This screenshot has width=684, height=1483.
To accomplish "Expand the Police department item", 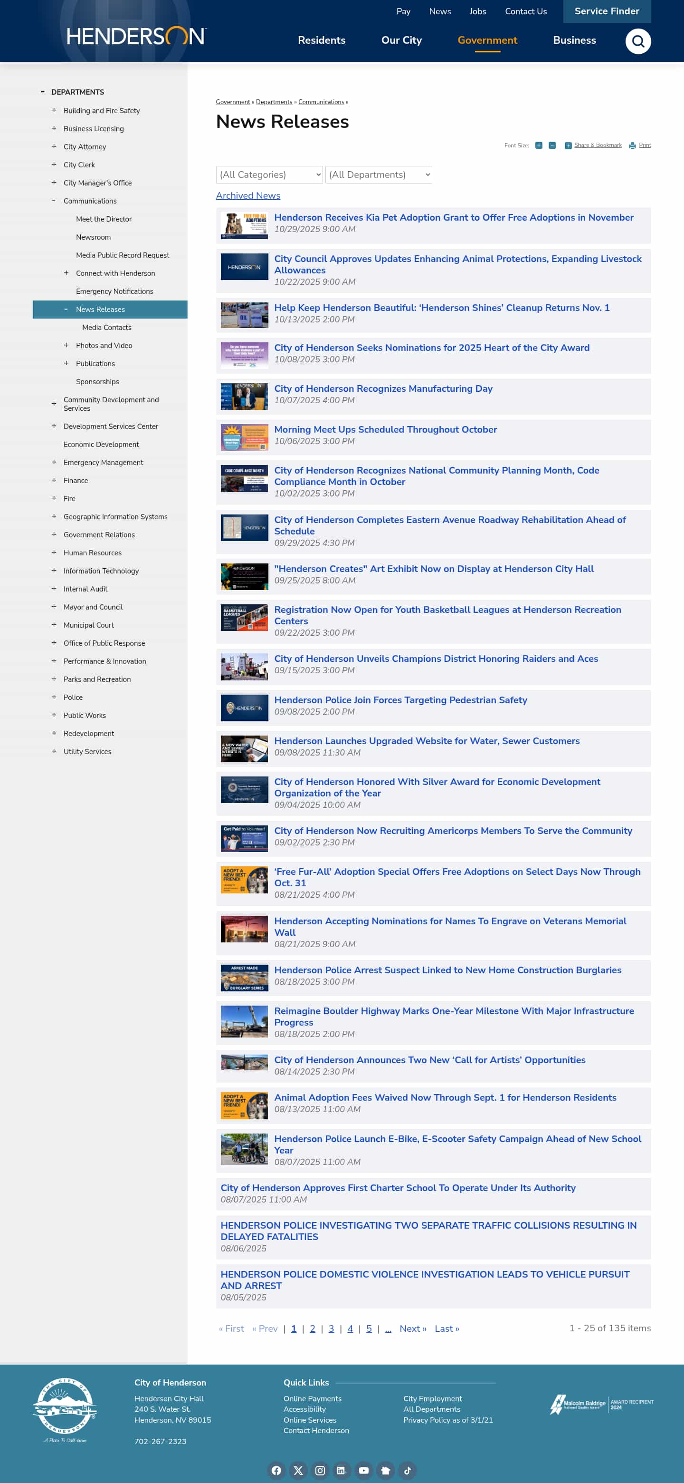I will [54, 697].
